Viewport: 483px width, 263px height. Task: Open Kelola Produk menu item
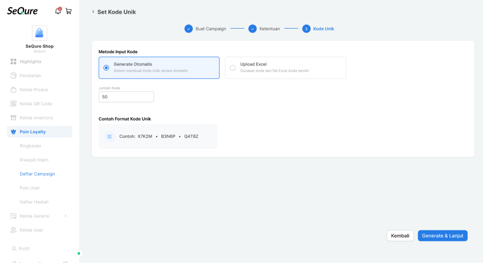[x=39, y=90]
